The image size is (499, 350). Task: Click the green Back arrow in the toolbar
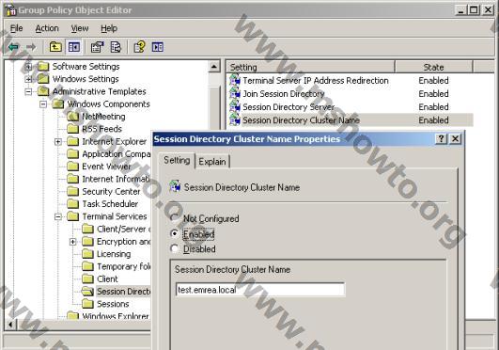13,47
